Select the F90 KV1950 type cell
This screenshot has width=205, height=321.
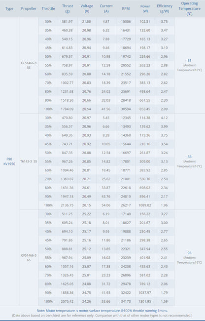pos(9,161)
